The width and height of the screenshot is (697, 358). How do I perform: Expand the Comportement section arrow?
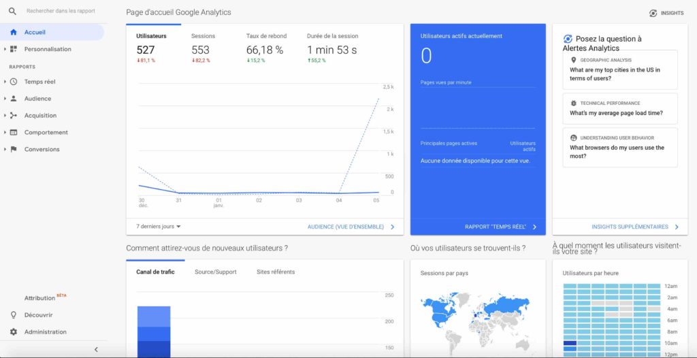[x=5, y=133]
